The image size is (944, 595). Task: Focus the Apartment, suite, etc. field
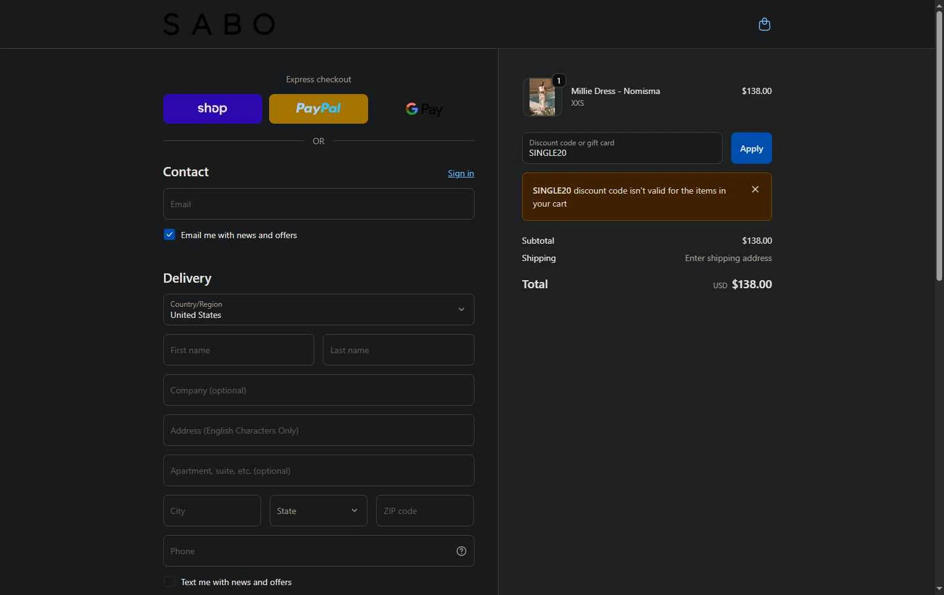pyautogui.click(x=319, y=471)
